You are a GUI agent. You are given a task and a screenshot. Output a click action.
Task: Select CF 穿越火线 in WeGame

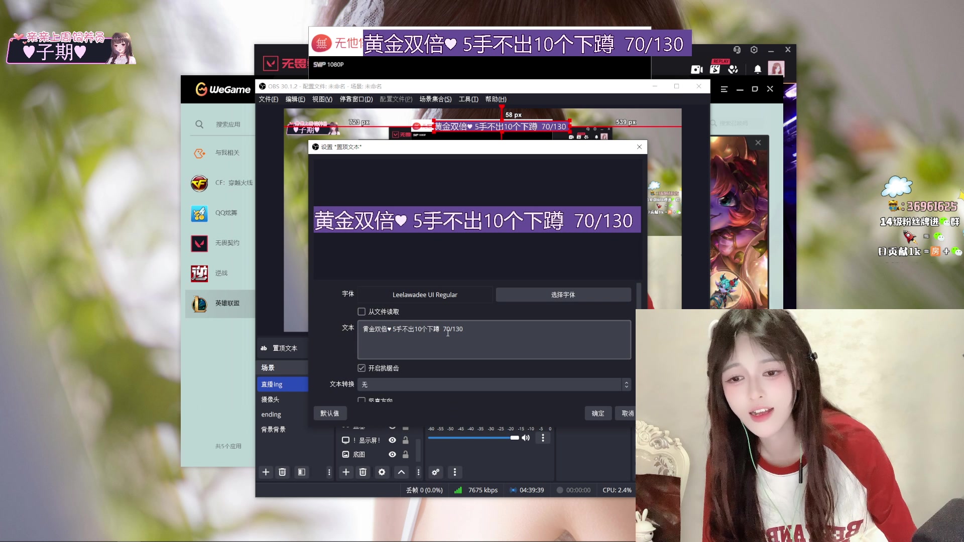tap(219, 183)
